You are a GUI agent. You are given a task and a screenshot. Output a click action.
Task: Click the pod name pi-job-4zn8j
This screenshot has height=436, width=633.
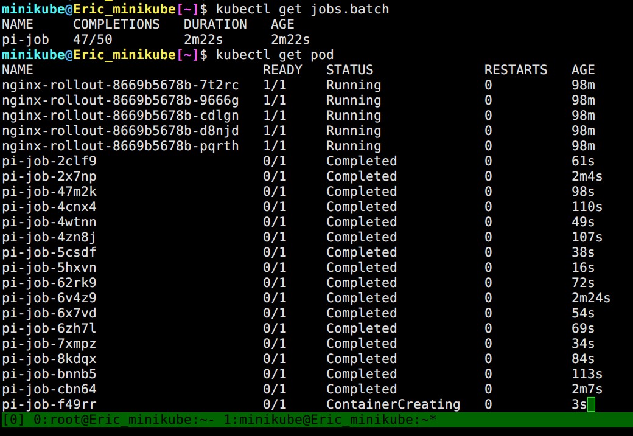tap(49, 237)
